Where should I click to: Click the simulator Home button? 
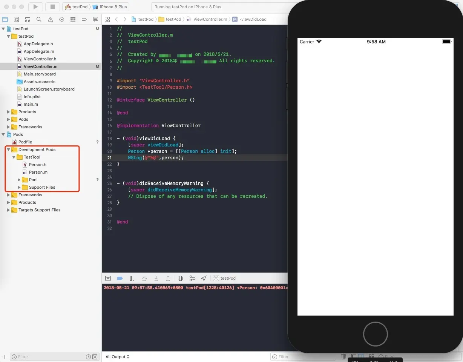pos(376,334)
